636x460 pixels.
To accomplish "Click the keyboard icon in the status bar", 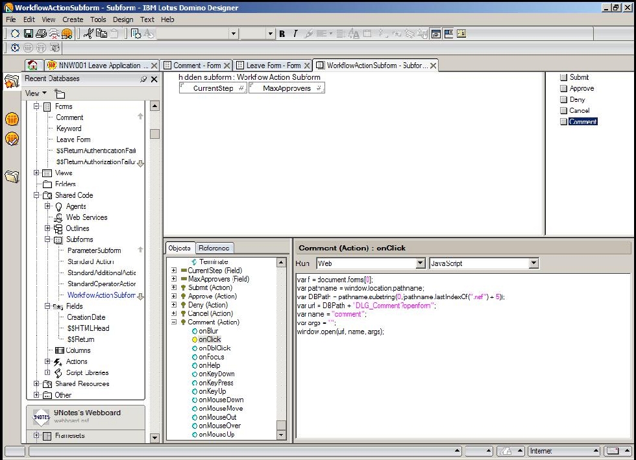I will tap(613, 451).
